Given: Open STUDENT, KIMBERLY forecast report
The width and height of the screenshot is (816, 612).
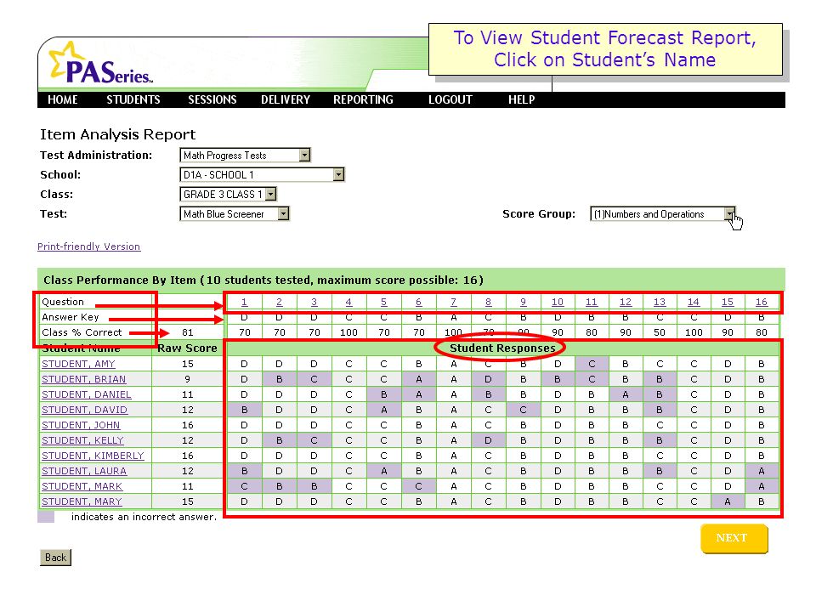Looking at the screenshot, I should point(93,456).
